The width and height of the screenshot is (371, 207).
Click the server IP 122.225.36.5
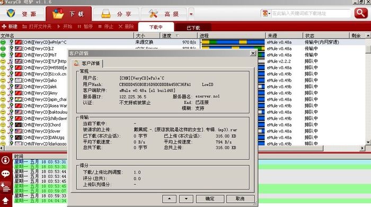[x=132, y=97]
